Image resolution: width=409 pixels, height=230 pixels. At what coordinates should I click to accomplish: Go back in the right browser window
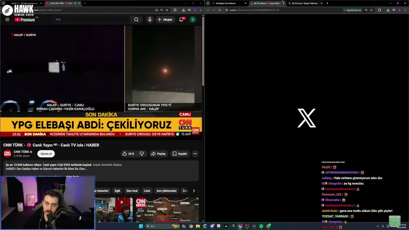tap(208, 10)
